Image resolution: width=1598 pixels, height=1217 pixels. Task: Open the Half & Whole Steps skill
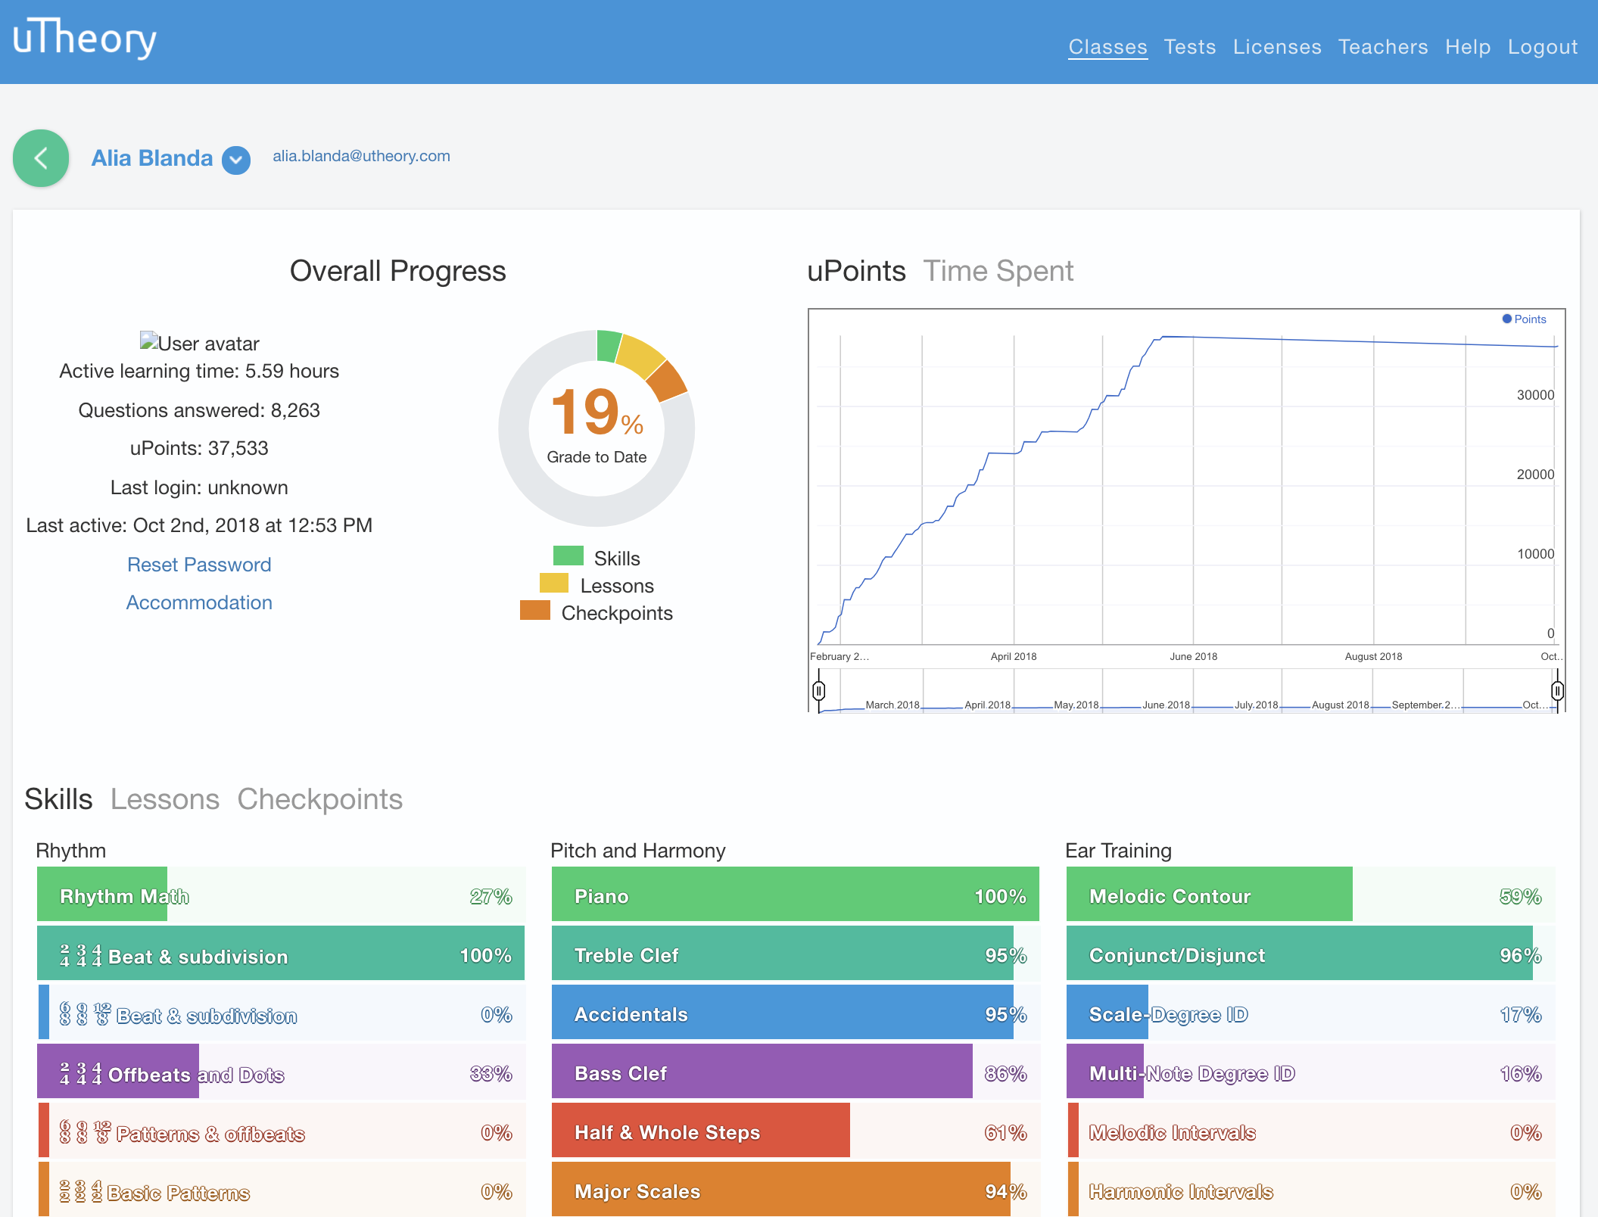click(x=796, y=1131)
